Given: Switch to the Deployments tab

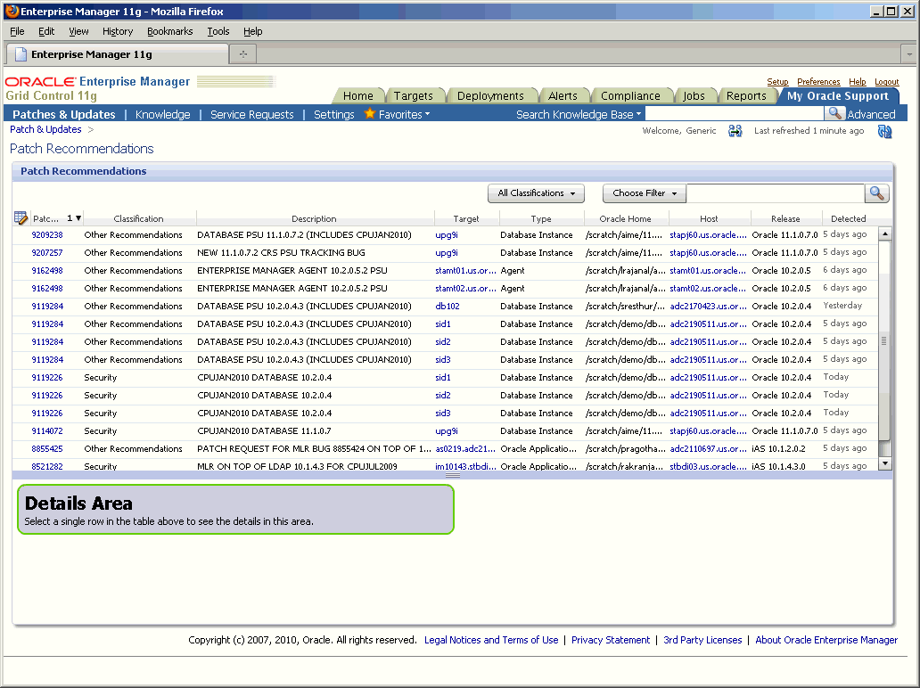Looking at the screenshot, I should pyautogui.click(x=490, y=95).
